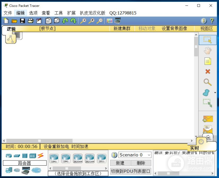Click 新建 scenario button
The width and height of the screenshot is (219, 178).
120,163
